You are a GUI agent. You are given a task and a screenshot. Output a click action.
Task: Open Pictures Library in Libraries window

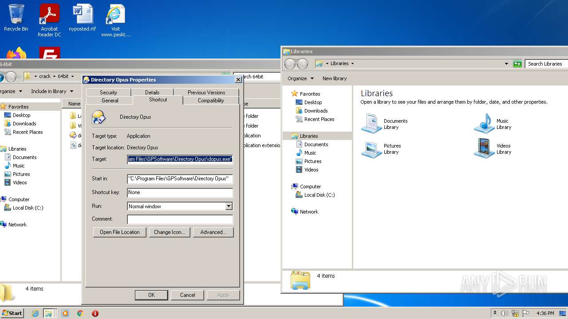tap(381, 149)
